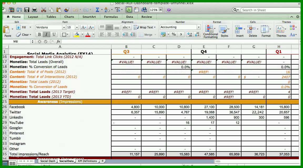Increase font size with A-up icon

click(83, 27)
